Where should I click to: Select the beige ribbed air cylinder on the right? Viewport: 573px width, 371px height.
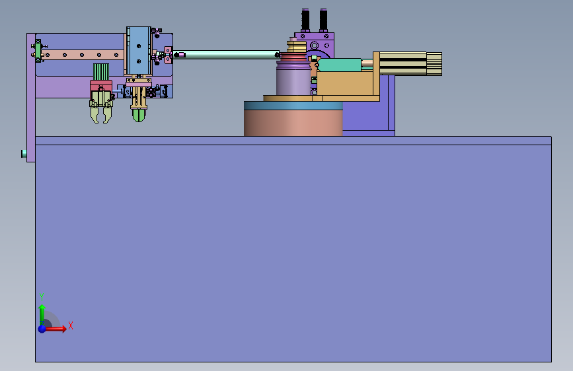coord(410,63)
